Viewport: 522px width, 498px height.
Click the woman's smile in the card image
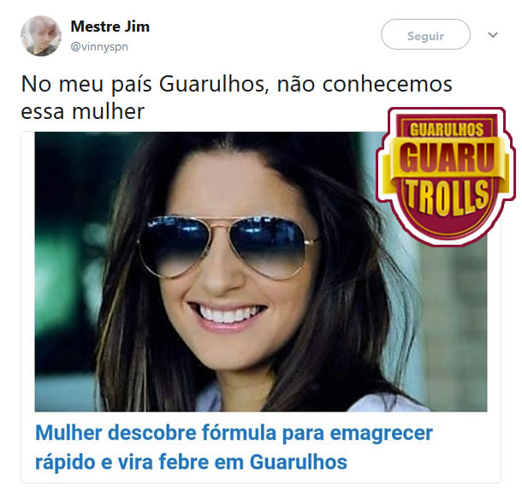[228, 314]
